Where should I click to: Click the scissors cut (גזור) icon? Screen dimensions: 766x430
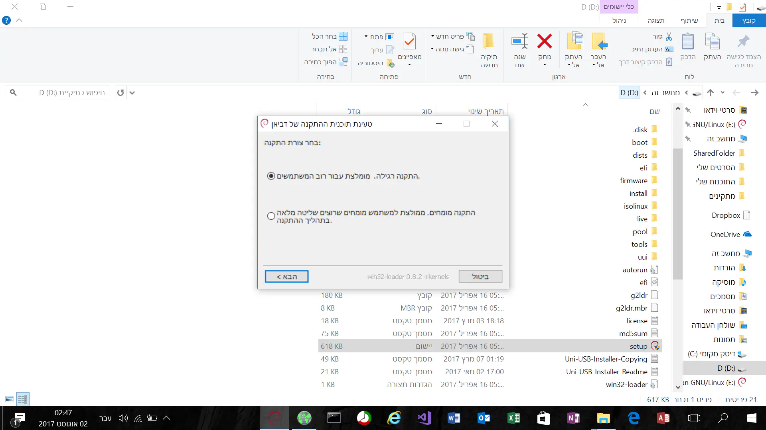[669, 37]
